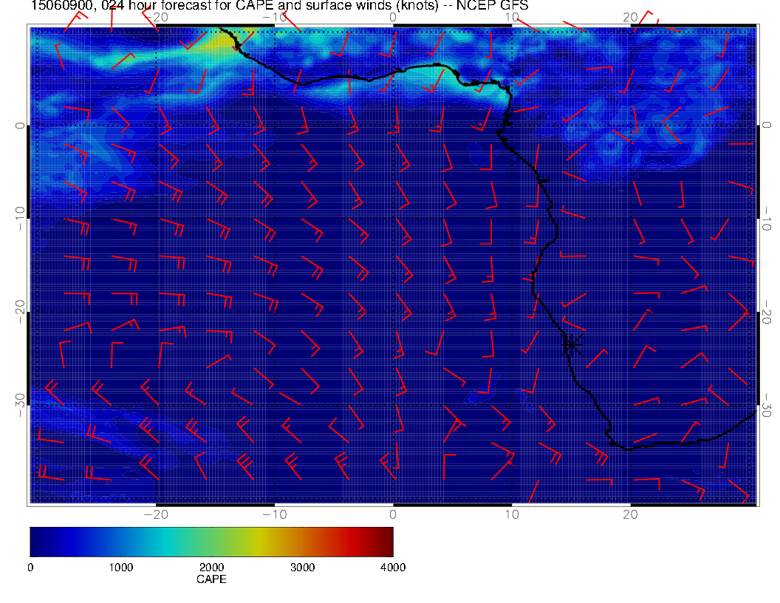Click the 20 longitude label on the bottom axis
780x603 pixels.
pyautogui.click(x=630, y=514)
